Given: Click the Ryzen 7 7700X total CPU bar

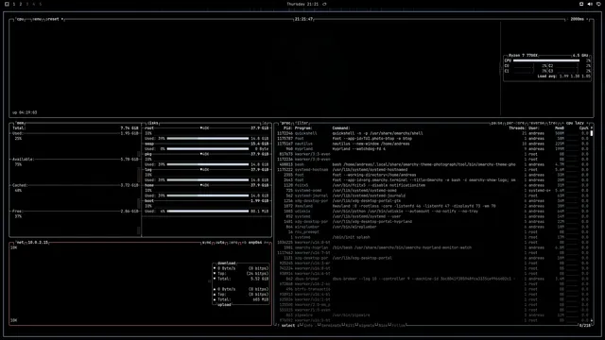Looking at the screenshot, I should pos(546,60).
